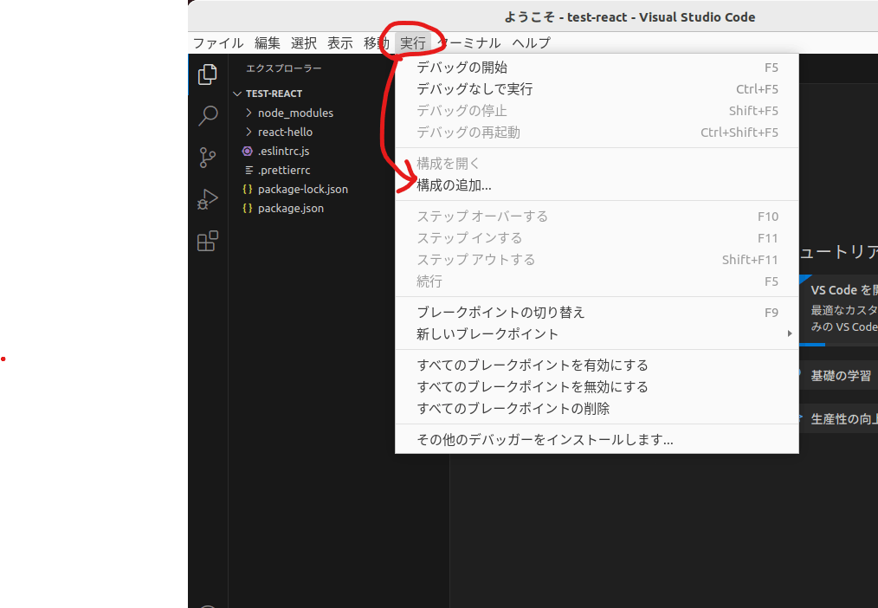Open the ヘルプ menu

[531, 43]
